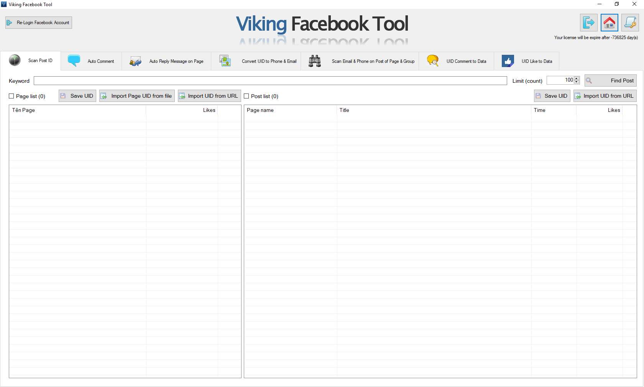Open the home icon button
Viewport: 644px width, 387px height.
609,23
